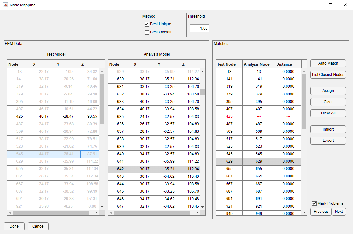Click the MATLAB icon in title bar

pyautogui.click(x=5, y=5)
